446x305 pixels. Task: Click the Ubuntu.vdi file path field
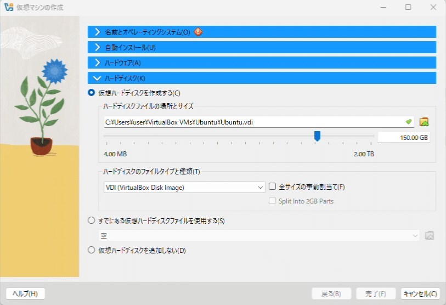pos(259,122)
